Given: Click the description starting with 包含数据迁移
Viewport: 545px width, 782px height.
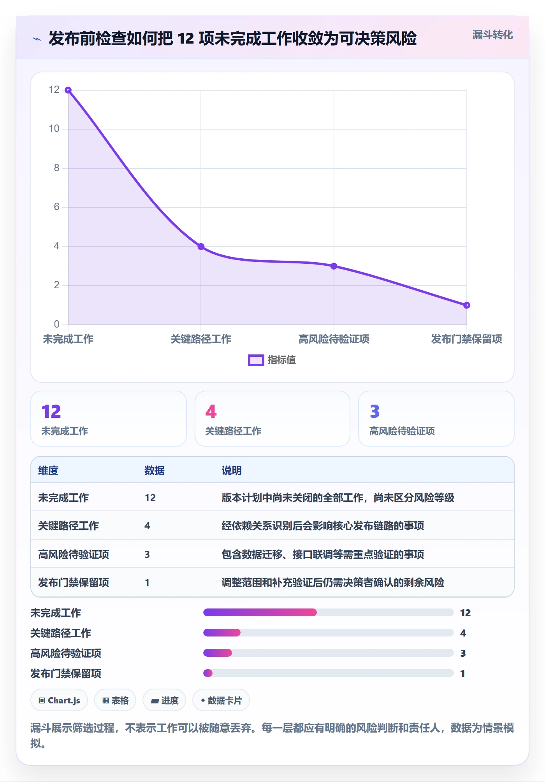Looking at the screenshot, I should 323,555.
